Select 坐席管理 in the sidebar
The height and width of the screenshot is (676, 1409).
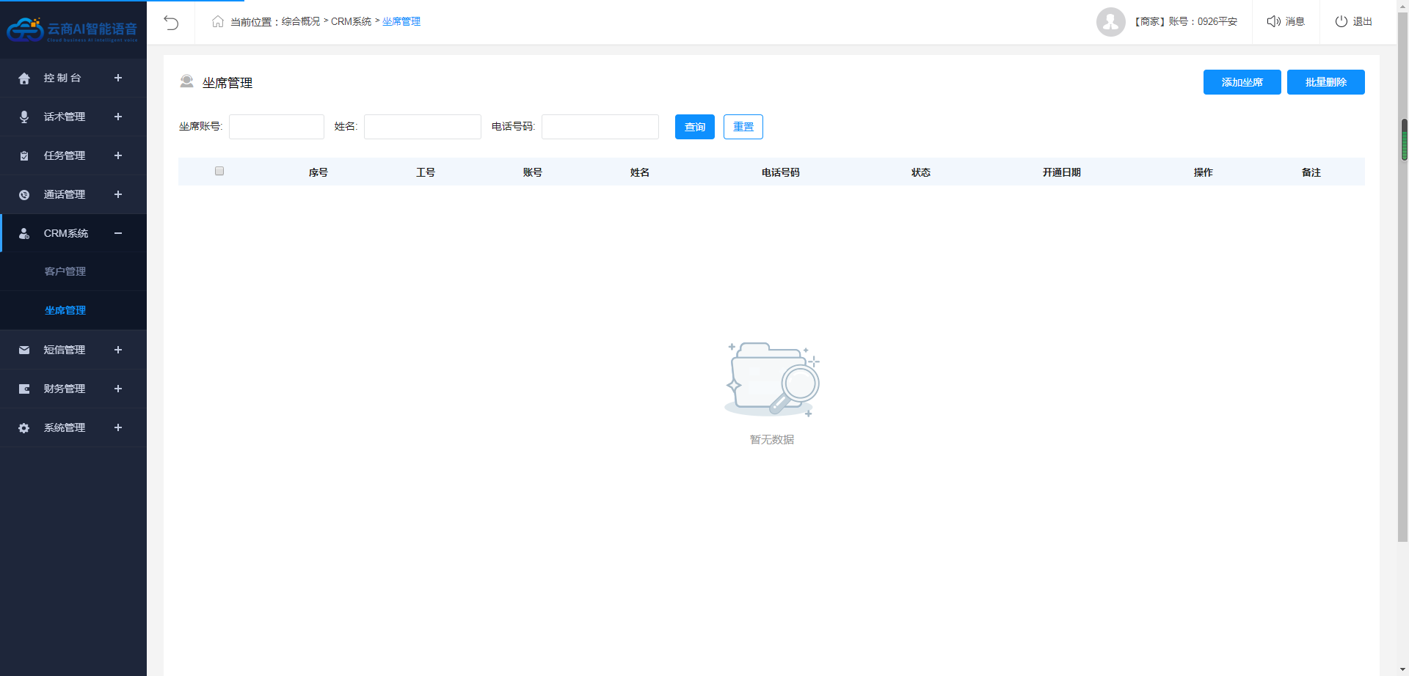pos(65,310)
